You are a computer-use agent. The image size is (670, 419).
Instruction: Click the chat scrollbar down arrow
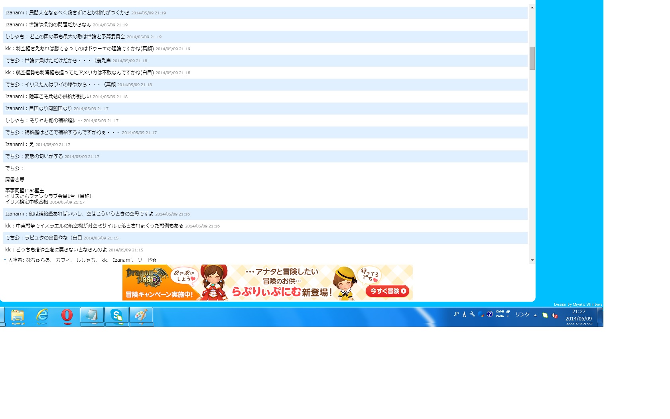coord(532,260)
